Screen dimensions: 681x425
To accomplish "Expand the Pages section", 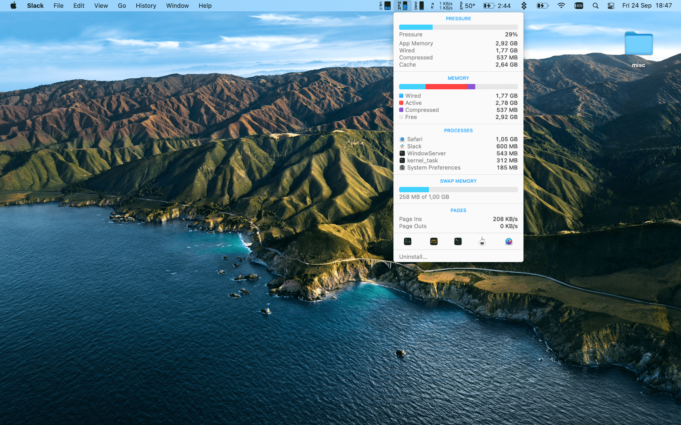I will pos(458,210).
